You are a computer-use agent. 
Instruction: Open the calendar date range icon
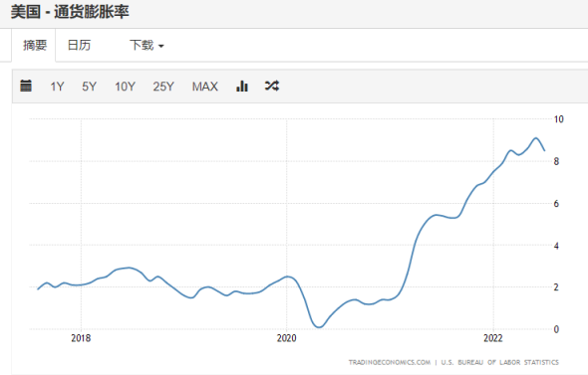click(26, 86)
